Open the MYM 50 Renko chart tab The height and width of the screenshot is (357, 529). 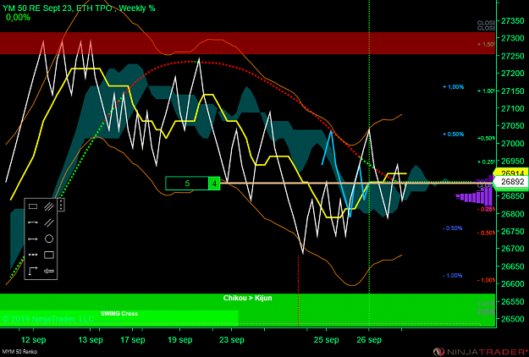[19, 352]
